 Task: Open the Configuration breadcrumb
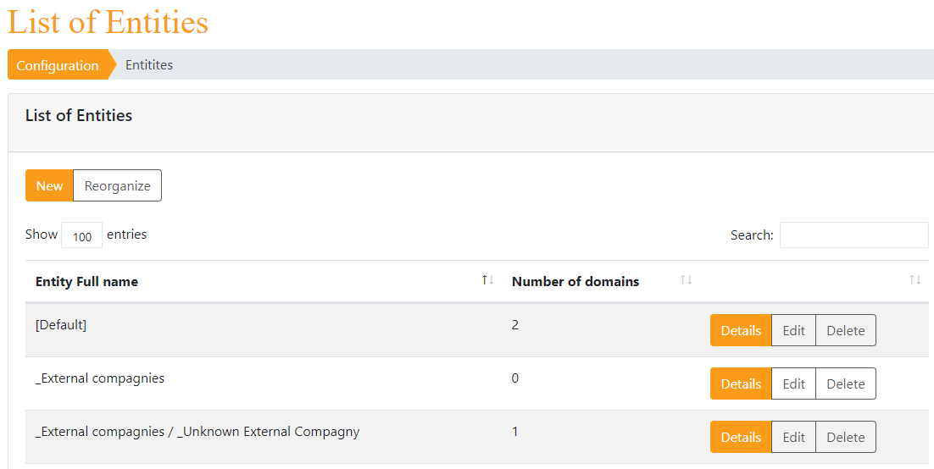(x=58, y=65)
